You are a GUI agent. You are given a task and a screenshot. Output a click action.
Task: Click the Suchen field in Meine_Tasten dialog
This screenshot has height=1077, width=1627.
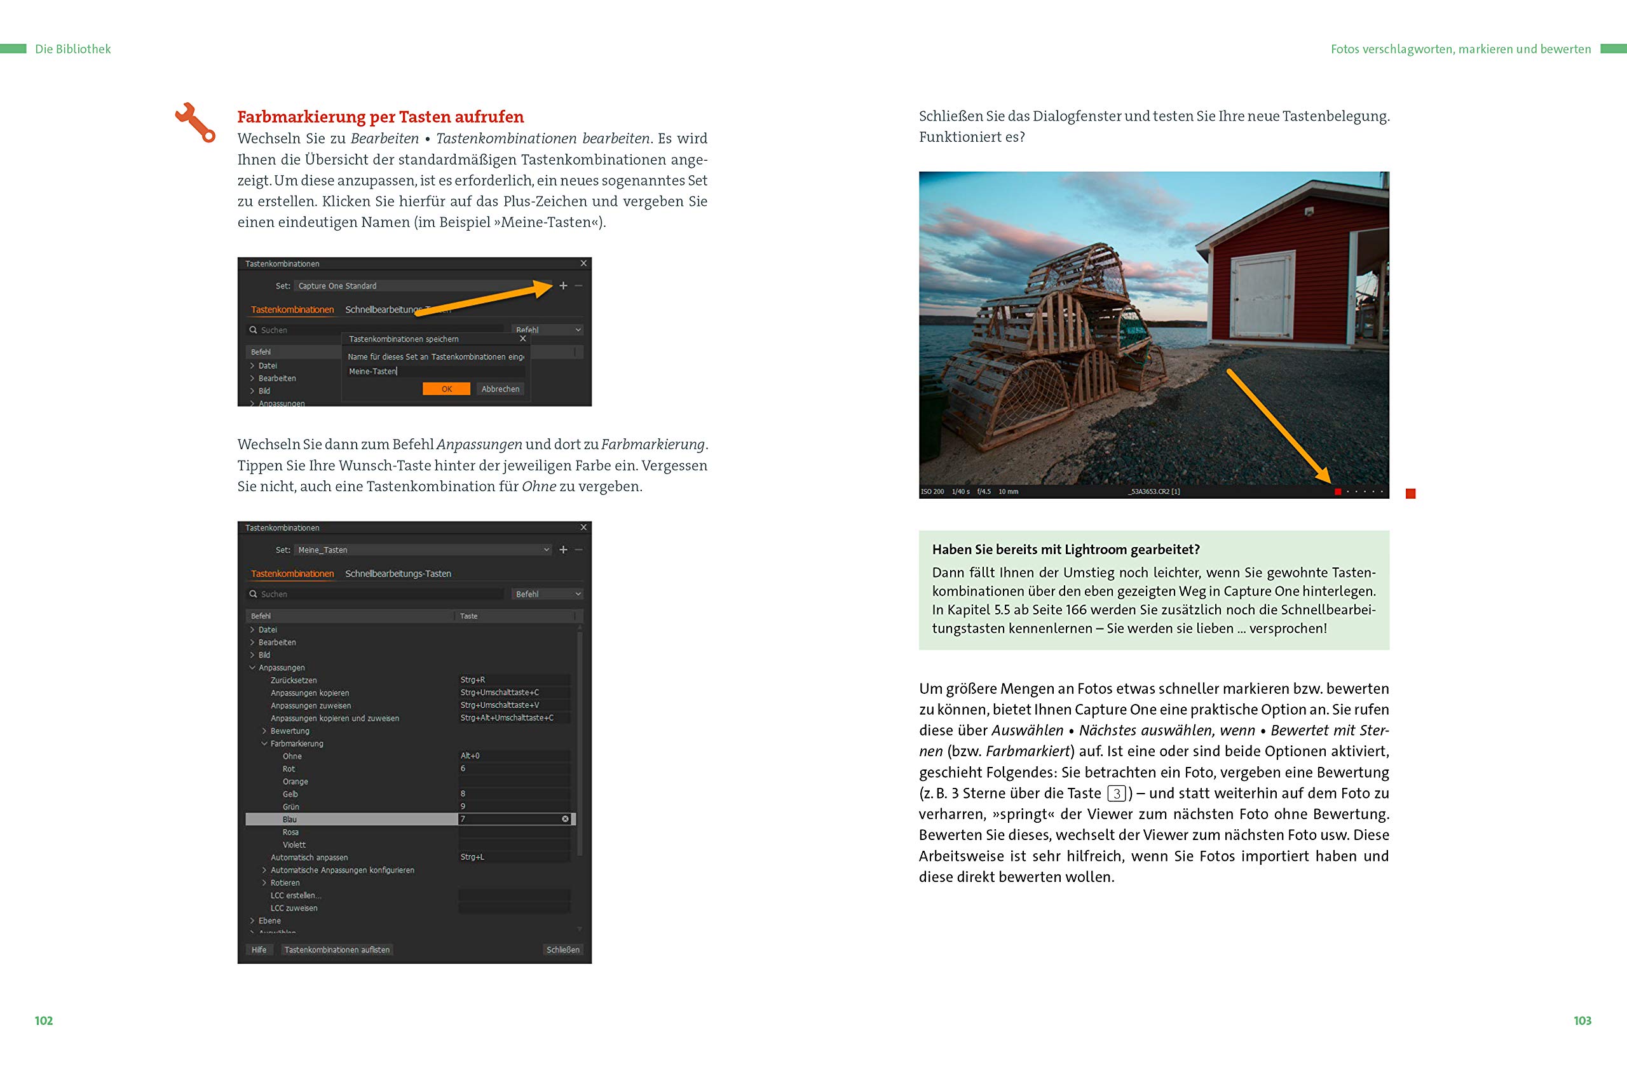pos(375,594)
